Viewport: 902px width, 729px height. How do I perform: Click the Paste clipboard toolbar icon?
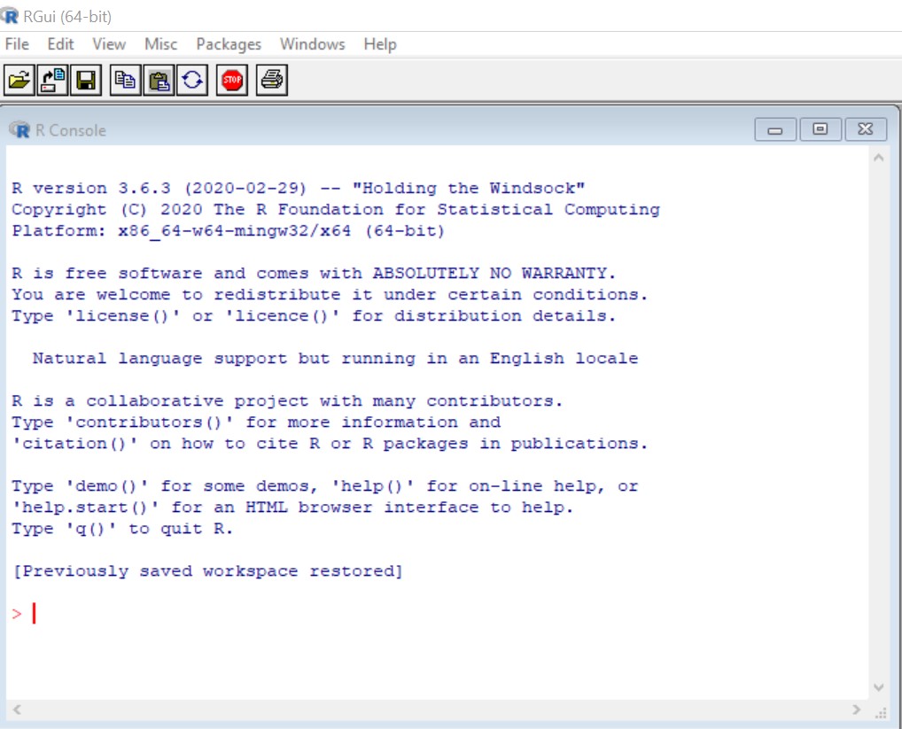click(x=159, y=80)
